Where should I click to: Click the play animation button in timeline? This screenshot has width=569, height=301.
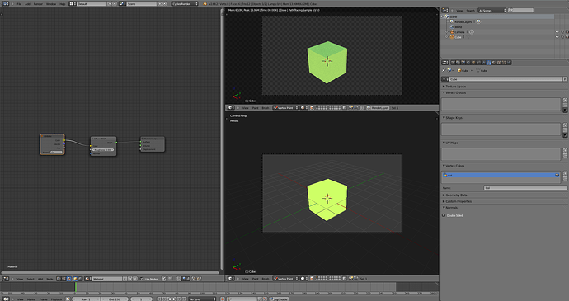174,299
